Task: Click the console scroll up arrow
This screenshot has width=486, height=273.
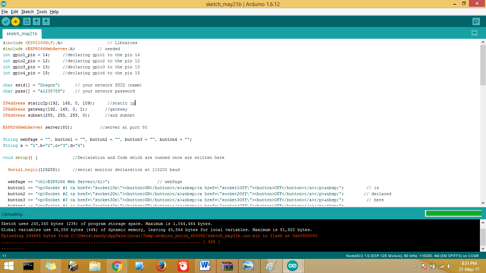Action: (x=483, y=223)
